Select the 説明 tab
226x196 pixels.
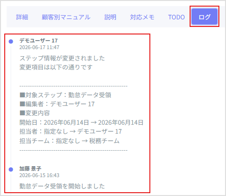coord(110,17)
